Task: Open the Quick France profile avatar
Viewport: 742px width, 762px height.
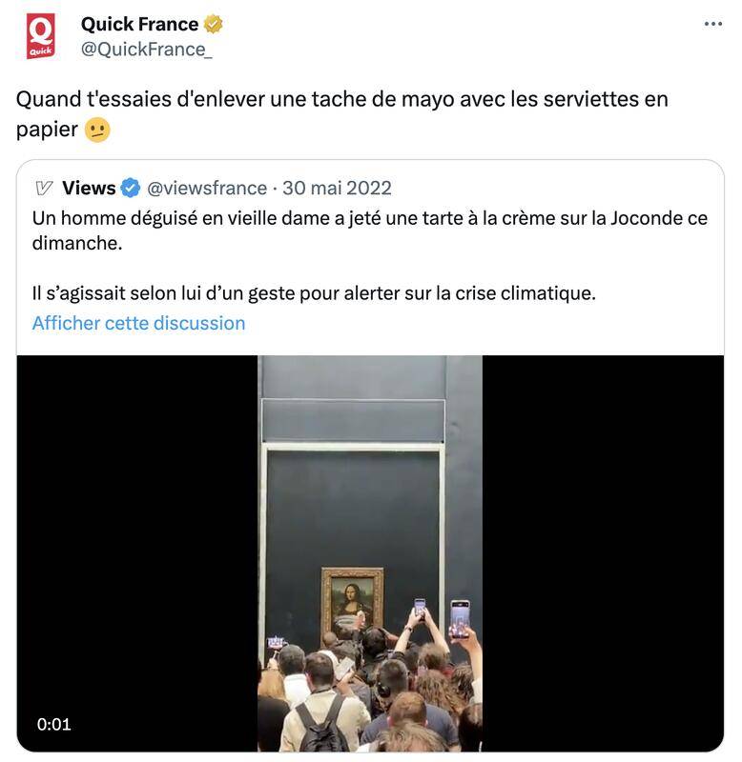Action: 41,36
